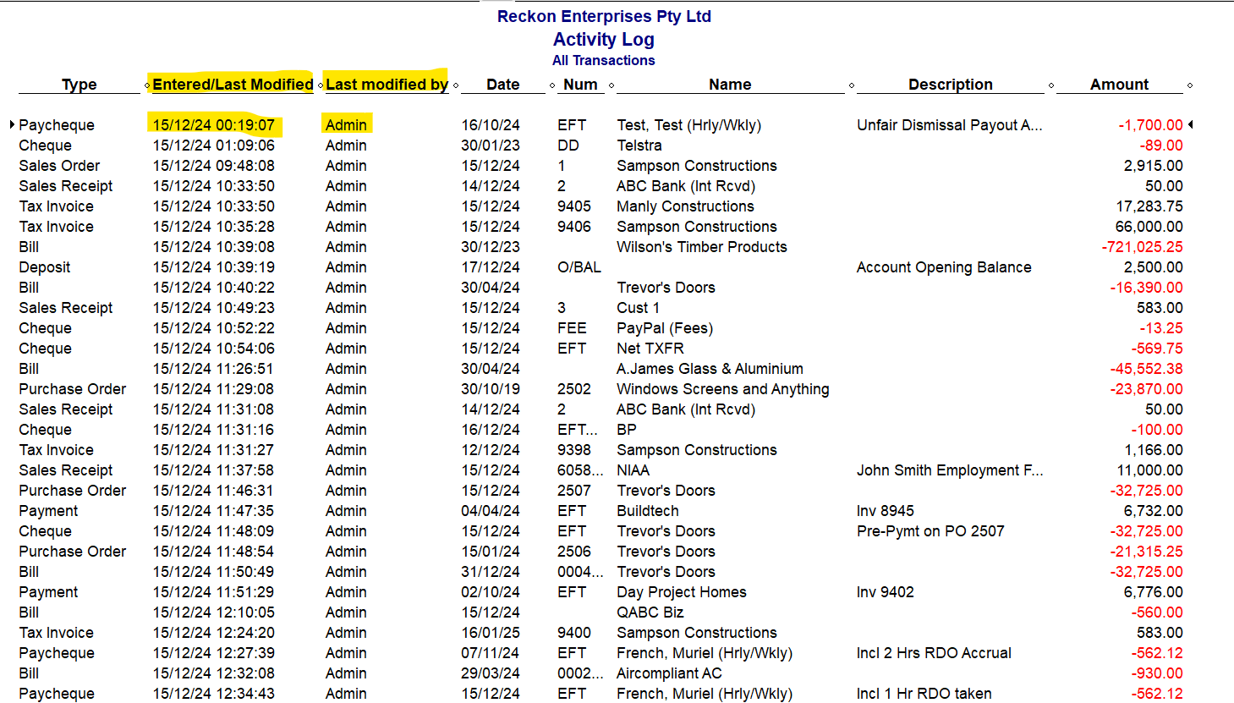Click the diamond handle after Description column
This screenshot has width=1234, height=703.
(1051, 85)
